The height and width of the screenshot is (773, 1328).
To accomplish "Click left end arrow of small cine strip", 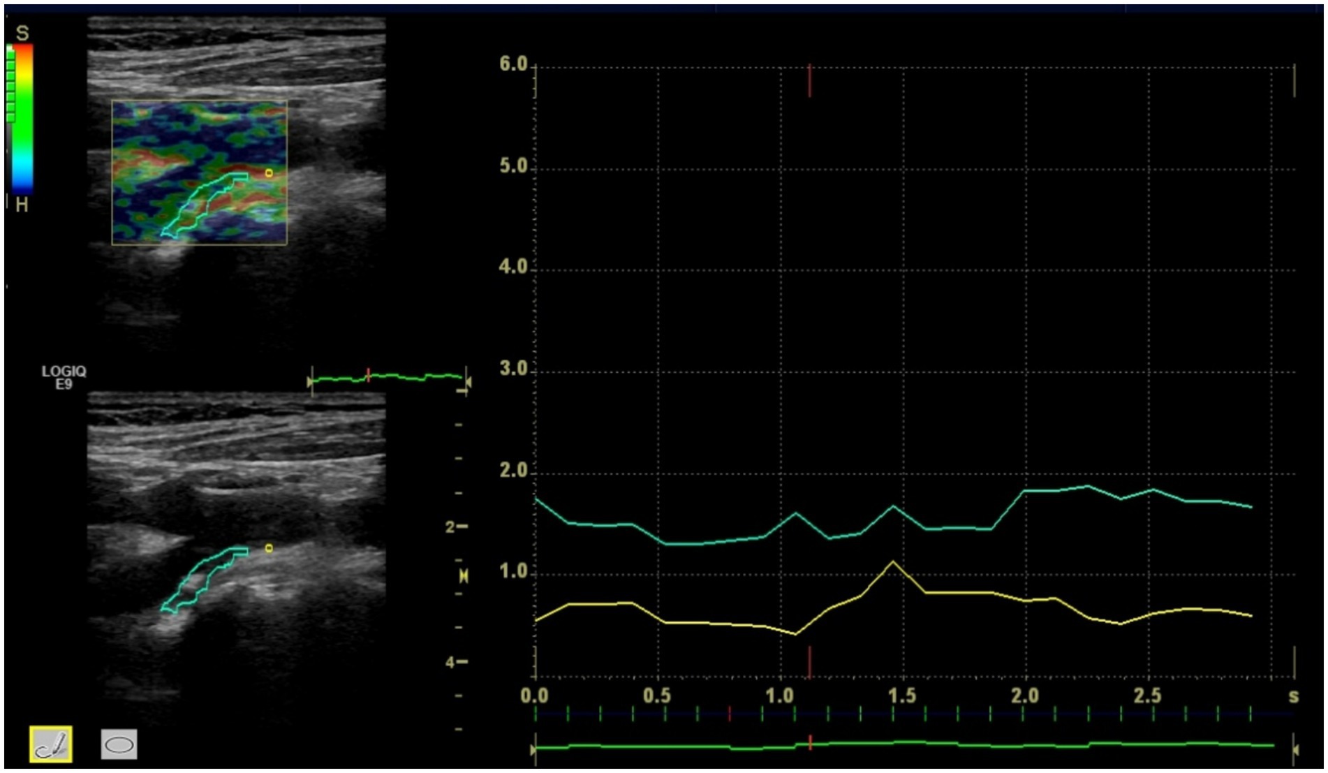I will tap(309, 382).
